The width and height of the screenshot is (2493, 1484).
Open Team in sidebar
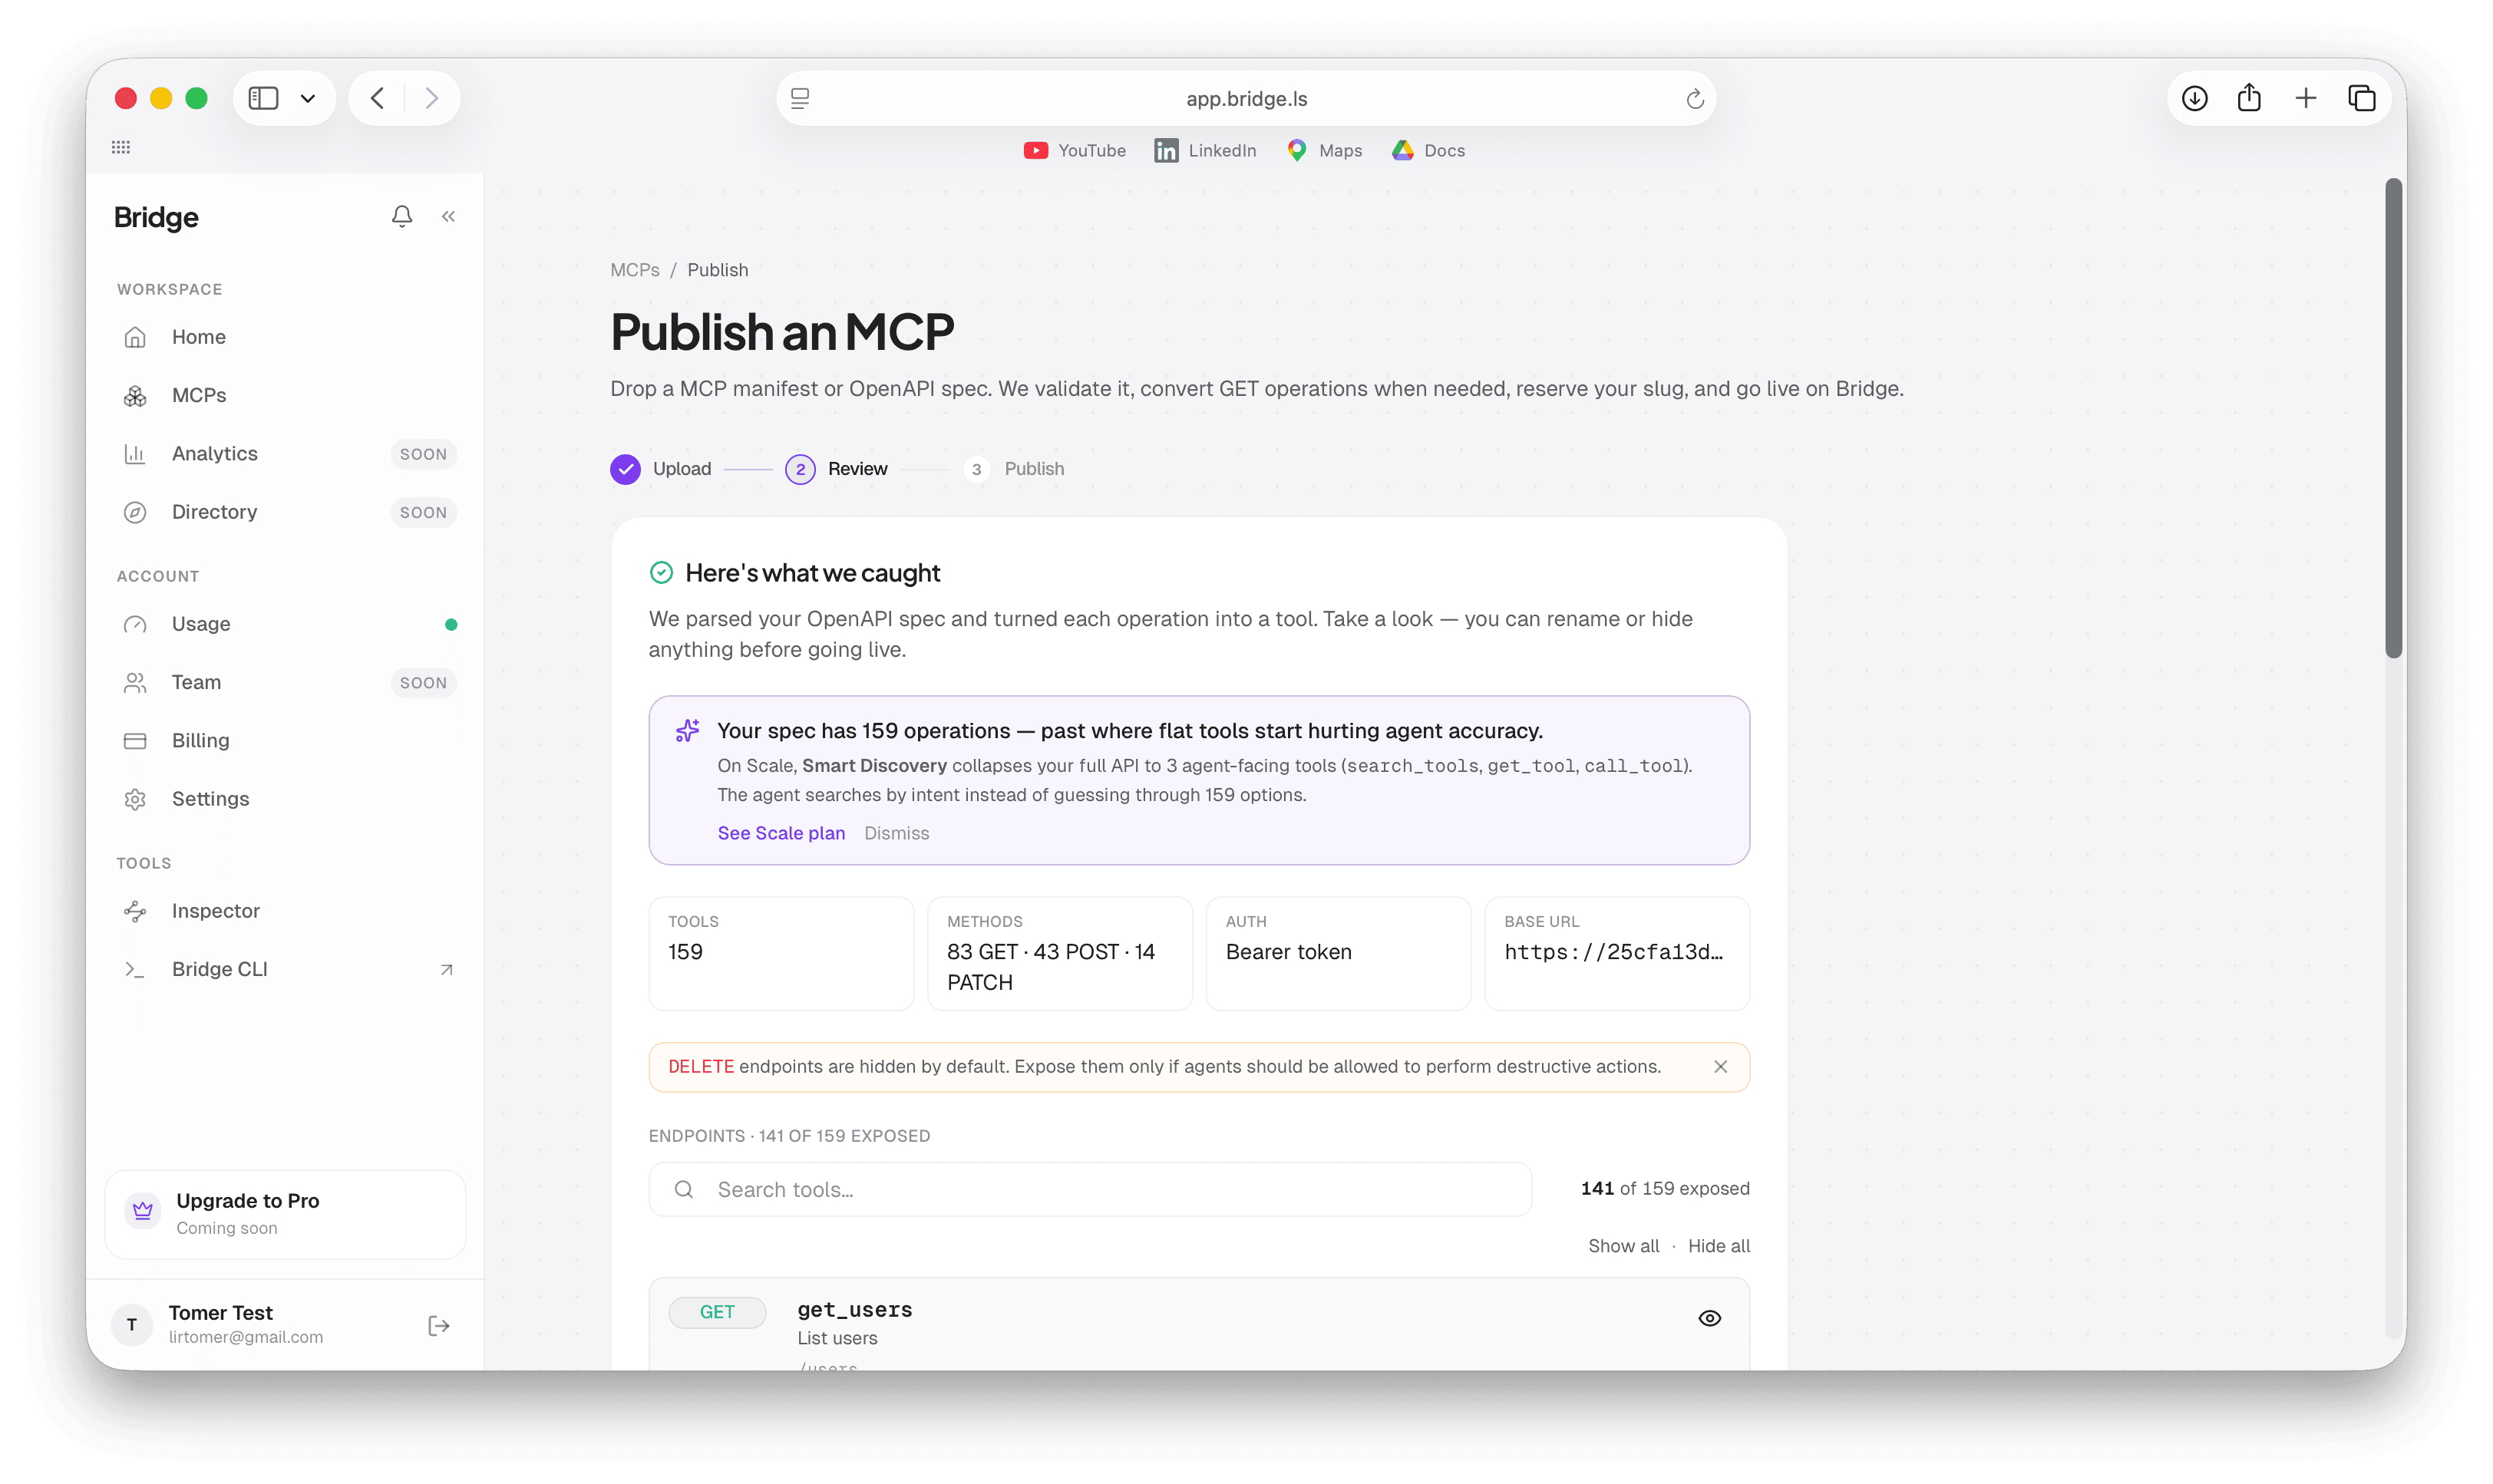(x=285, y=682)
